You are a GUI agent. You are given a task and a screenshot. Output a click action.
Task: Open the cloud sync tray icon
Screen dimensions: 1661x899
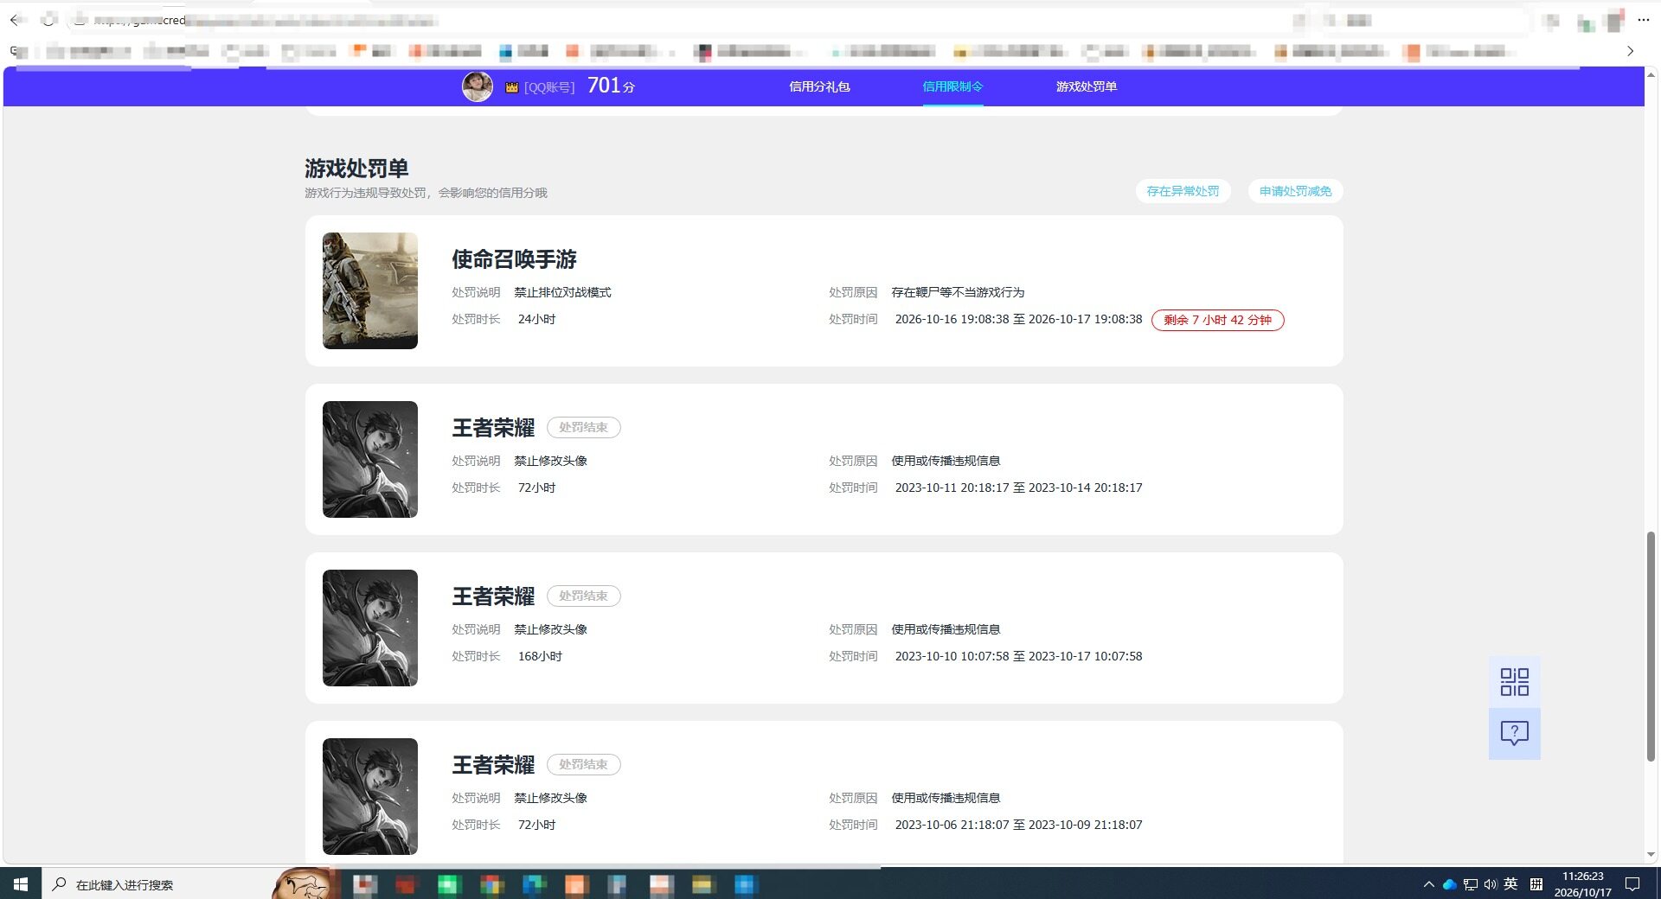(x=1449, y=884)
